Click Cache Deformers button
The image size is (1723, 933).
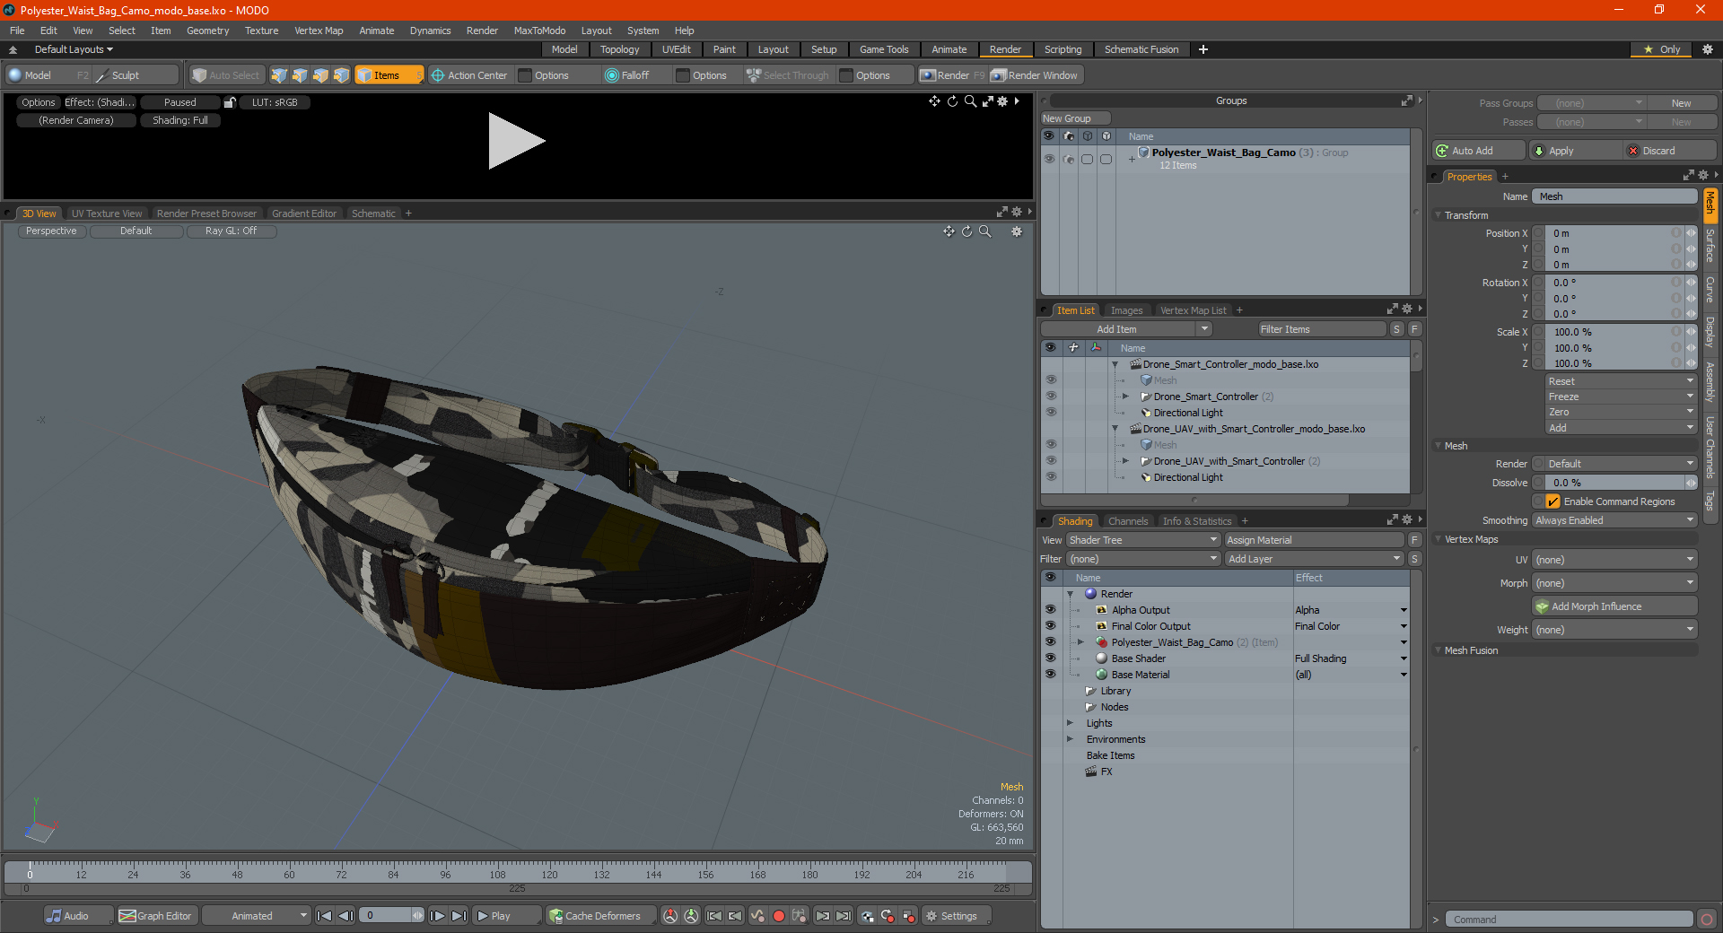click(x=600, y=916)
